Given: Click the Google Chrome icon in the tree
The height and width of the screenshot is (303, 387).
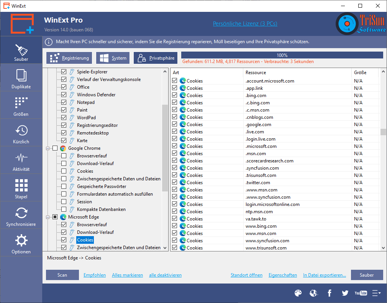Looking at the screenshot, I should click(x=63, y=148).
